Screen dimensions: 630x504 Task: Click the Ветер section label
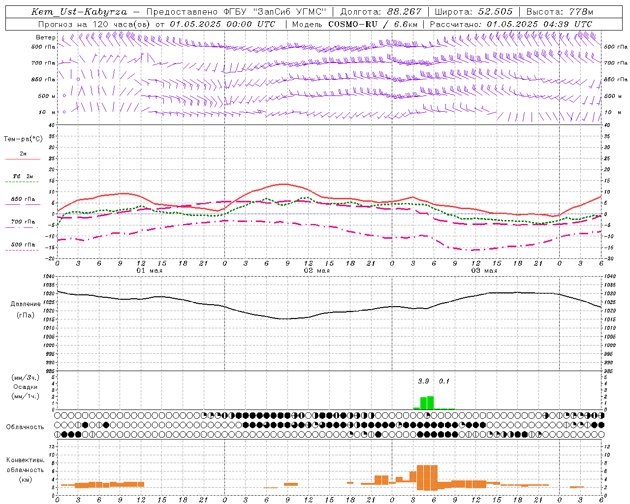pos(45,37)
